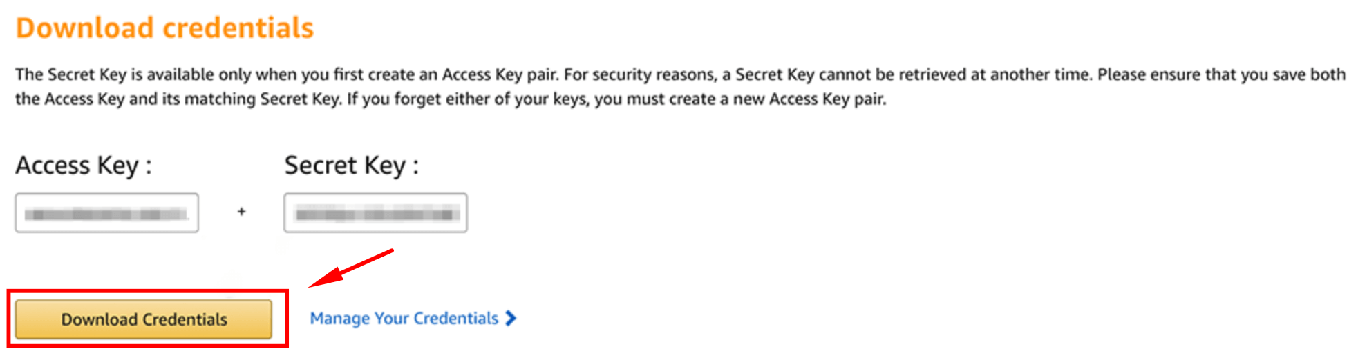Click the colon after the Secret Key label

415,166
